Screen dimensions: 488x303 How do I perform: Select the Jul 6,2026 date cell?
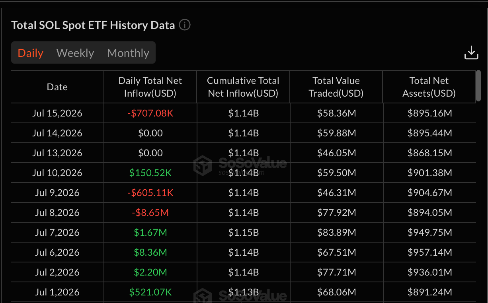click(x=57, y=252)
